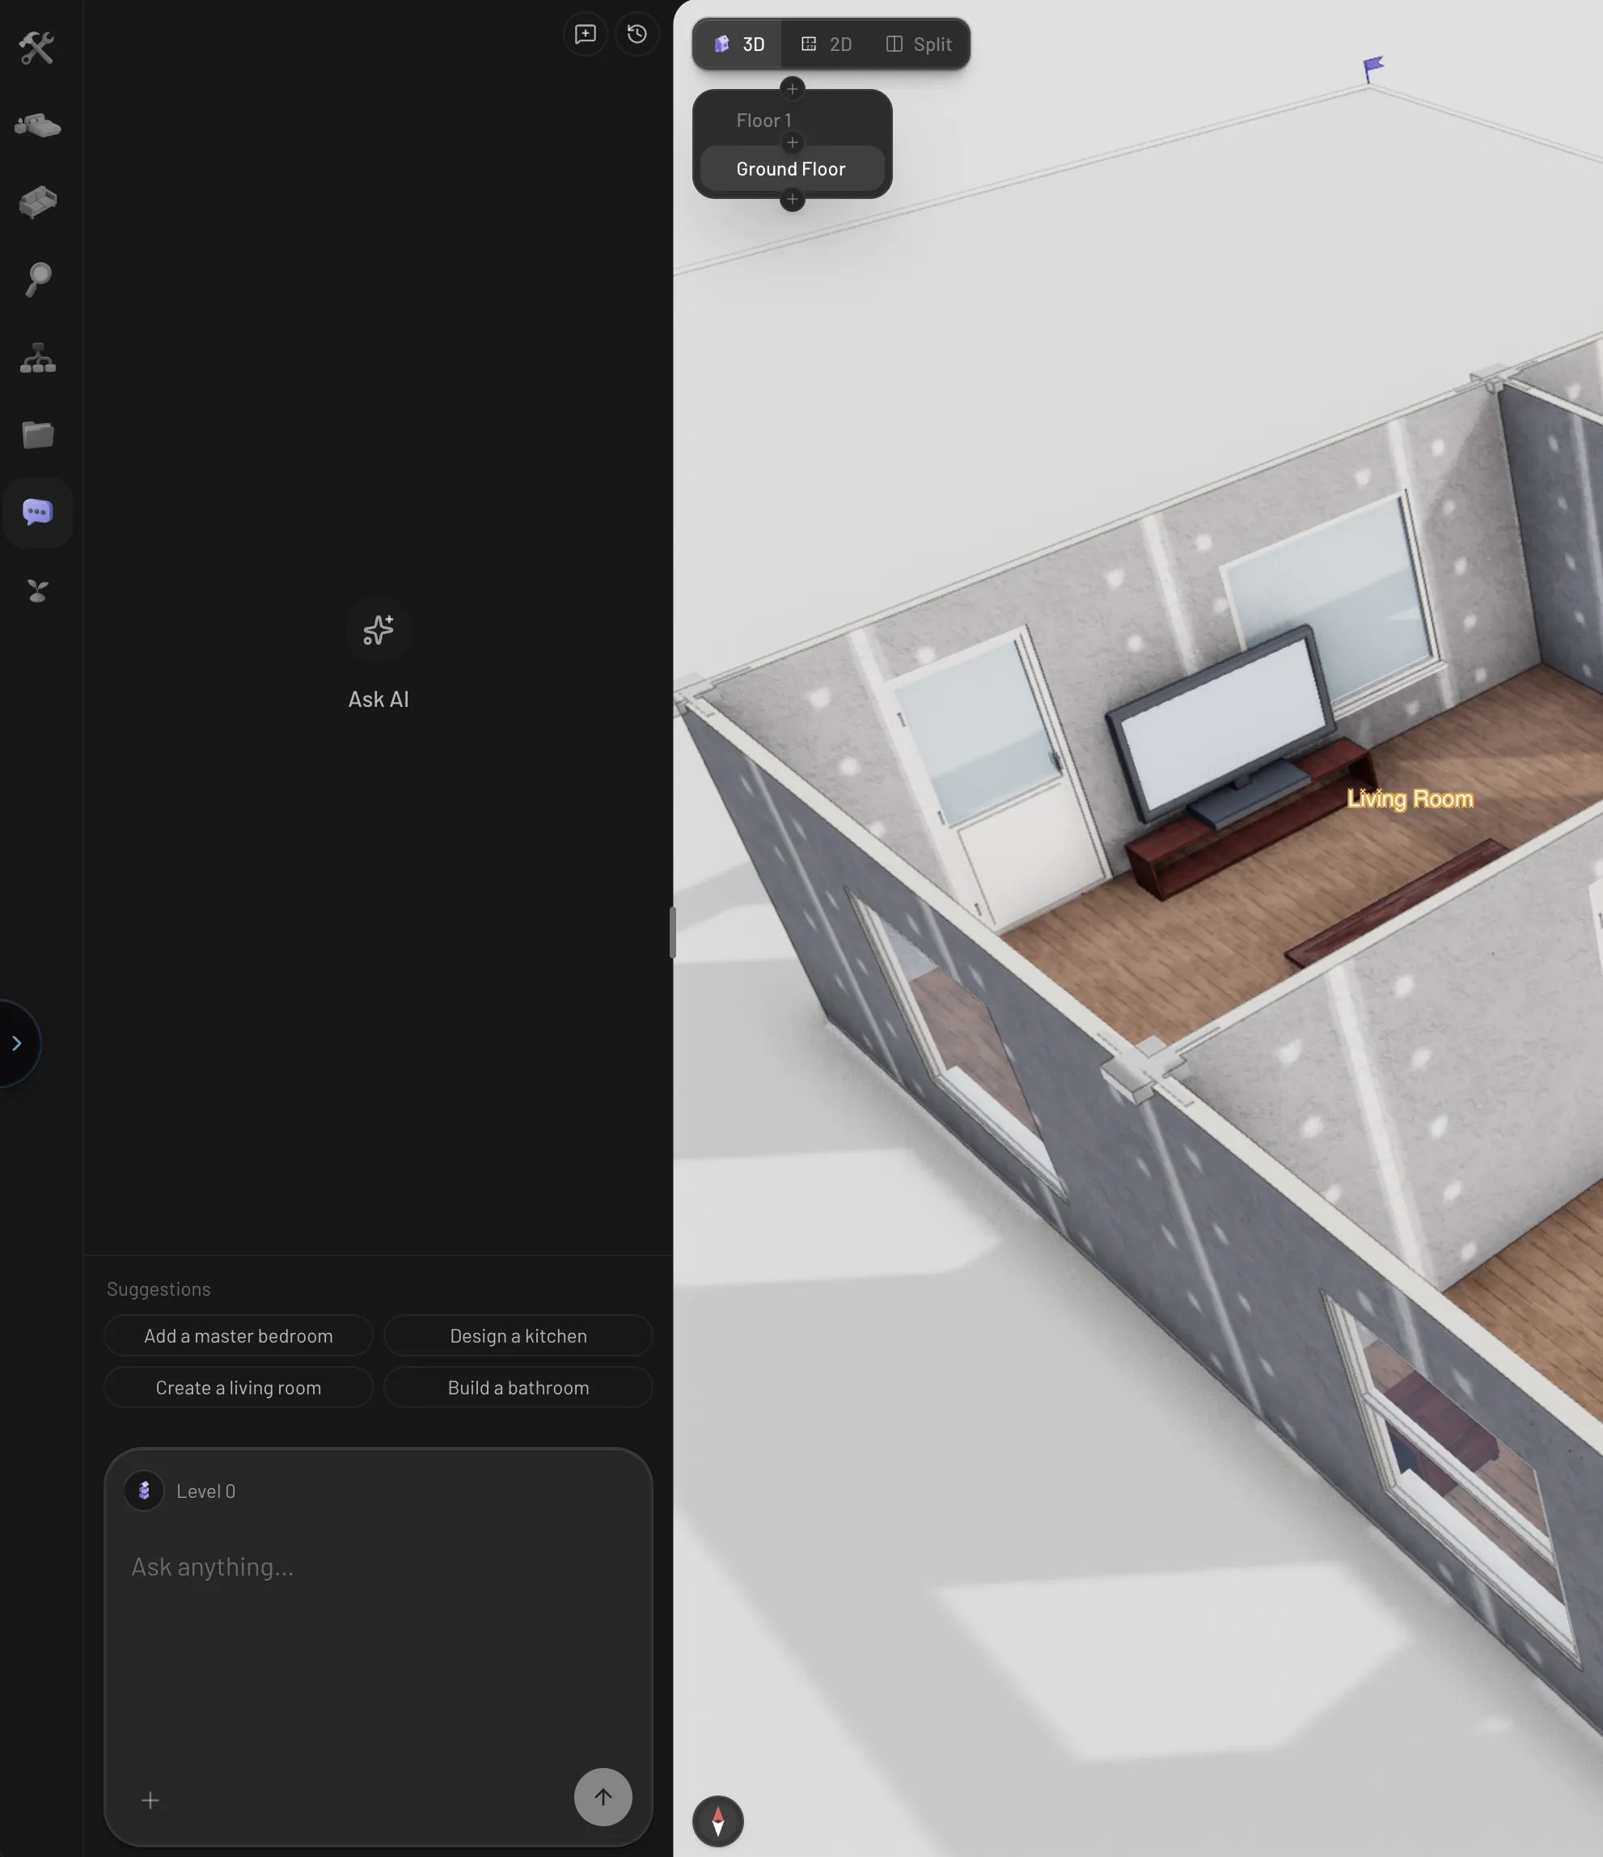Open the bed furniture catalog icon
The height and width of the screenshot is (1857, 1603).
pos(38,125)
